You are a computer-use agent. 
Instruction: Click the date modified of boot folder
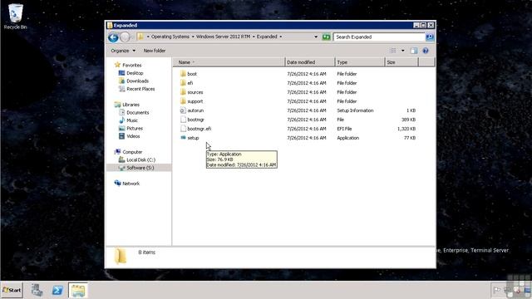(307, 74)
